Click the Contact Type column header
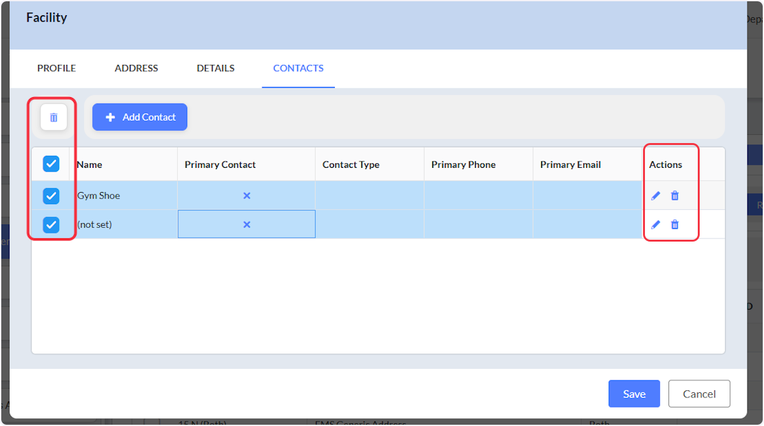764x426 pixels. (x=370, y=164)
